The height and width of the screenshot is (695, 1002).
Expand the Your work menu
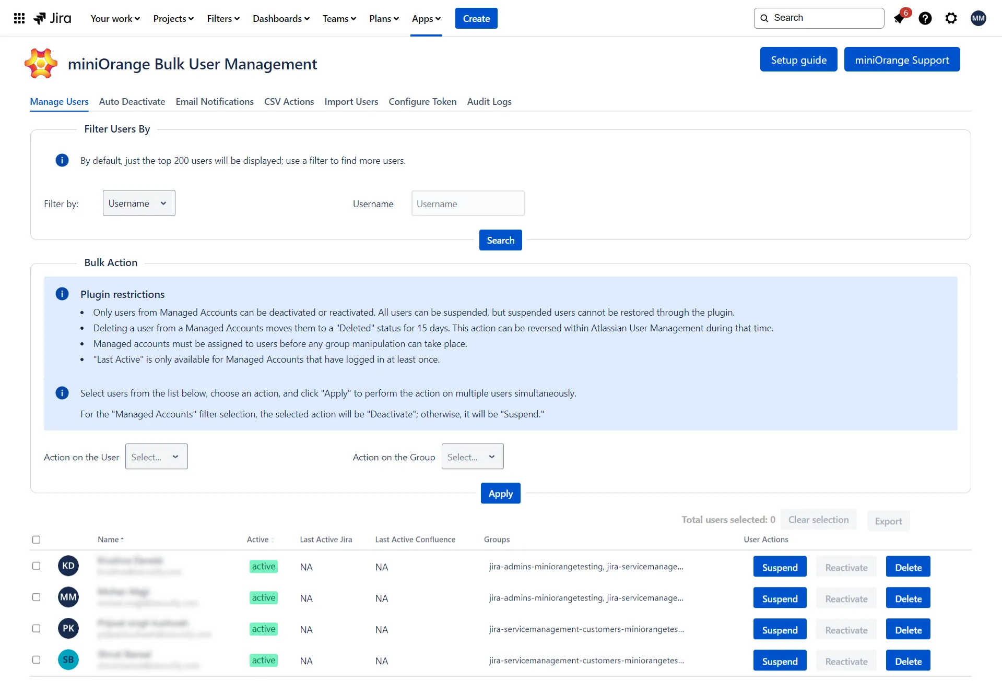click(x=115, y=18)
